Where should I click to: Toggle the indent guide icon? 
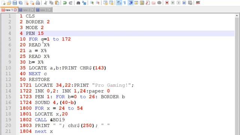click(130, 3)
